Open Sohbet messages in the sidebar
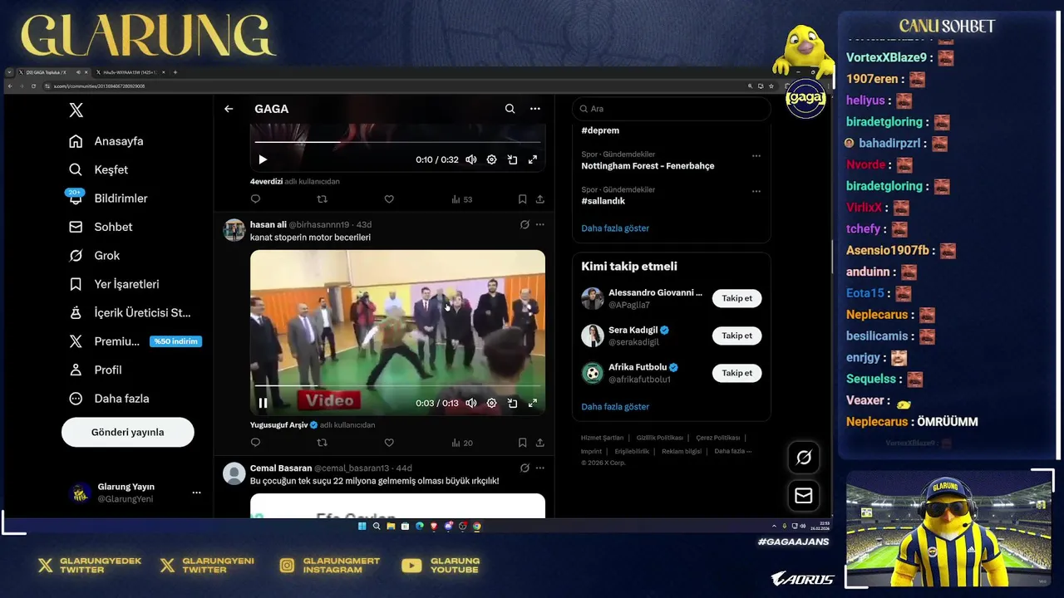Viewport: 1064px width, 598px height. point(100,227)
